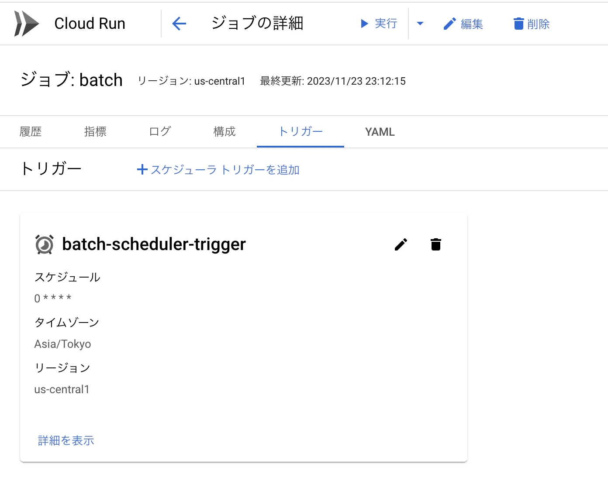Delete batch-scheduler-trigger with the trash icon

pos(435,244)
